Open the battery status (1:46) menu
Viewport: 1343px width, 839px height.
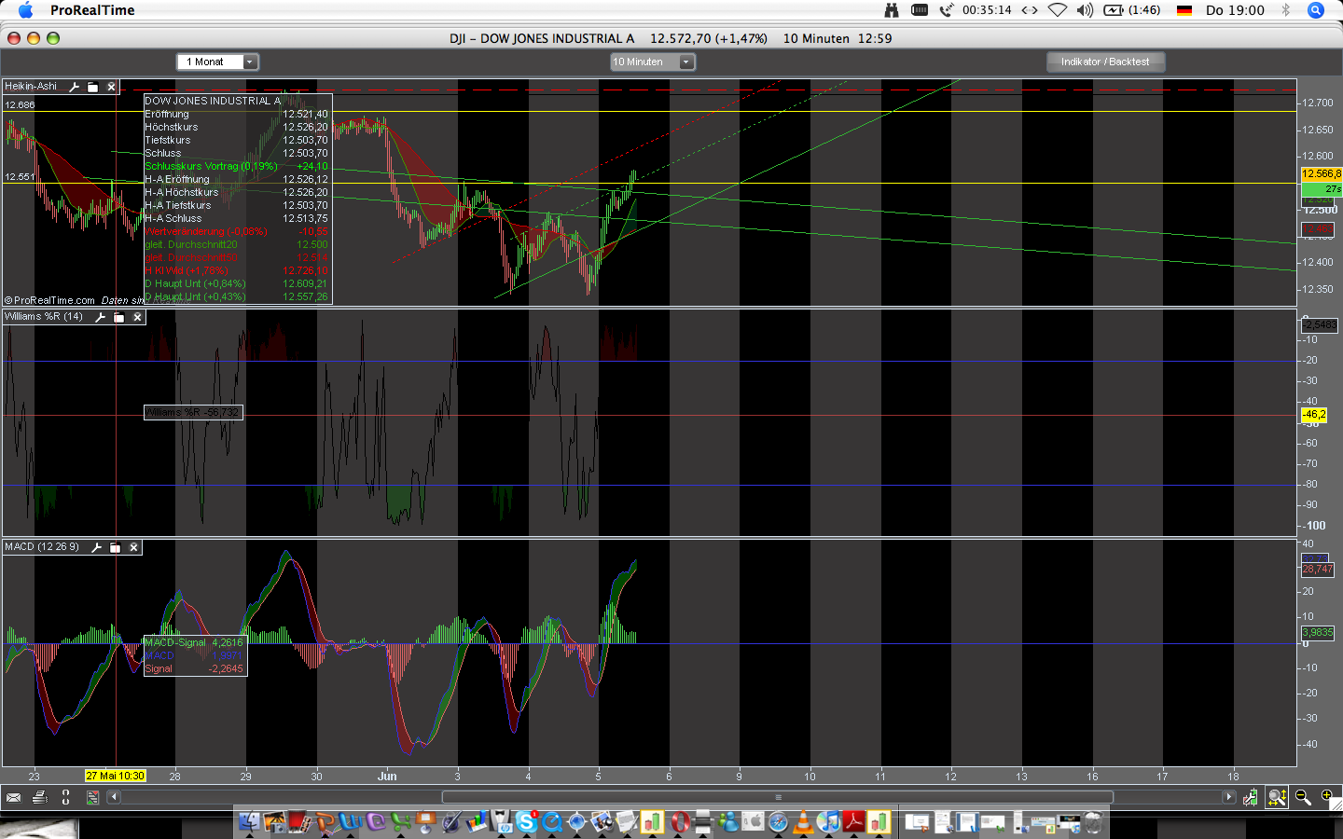click(x=1132, y=10)
